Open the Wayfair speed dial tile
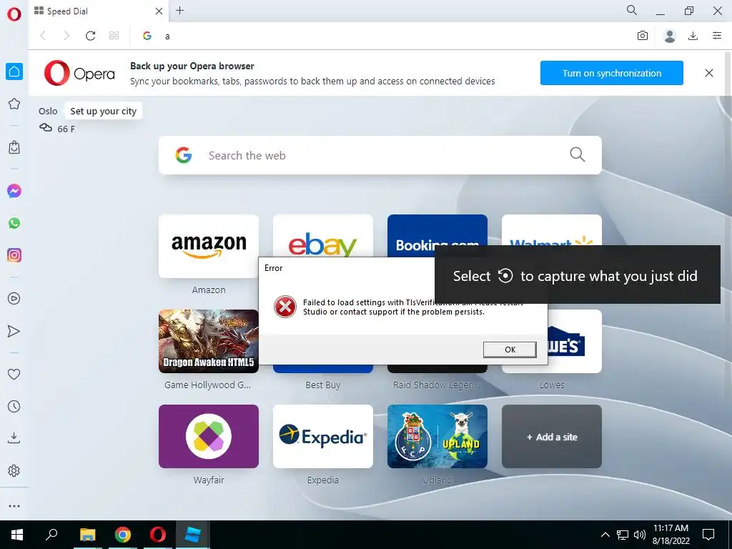The height and width of the screenshot is (549, 732). (x=209, y=437)
